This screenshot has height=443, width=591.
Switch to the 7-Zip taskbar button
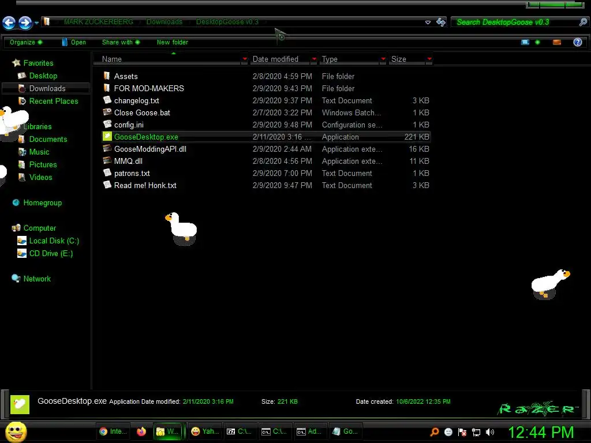240,431
